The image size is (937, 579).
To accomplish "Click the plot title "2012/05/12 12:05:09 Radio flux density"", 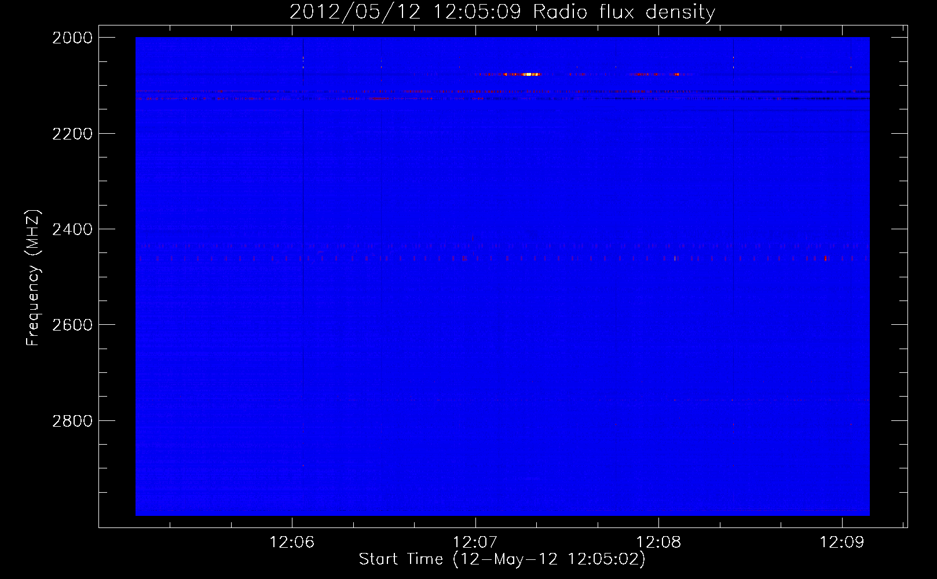I will click(x=502, y=12).
